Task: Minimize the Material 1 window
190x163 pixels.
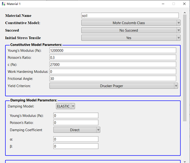Action: 163,4
